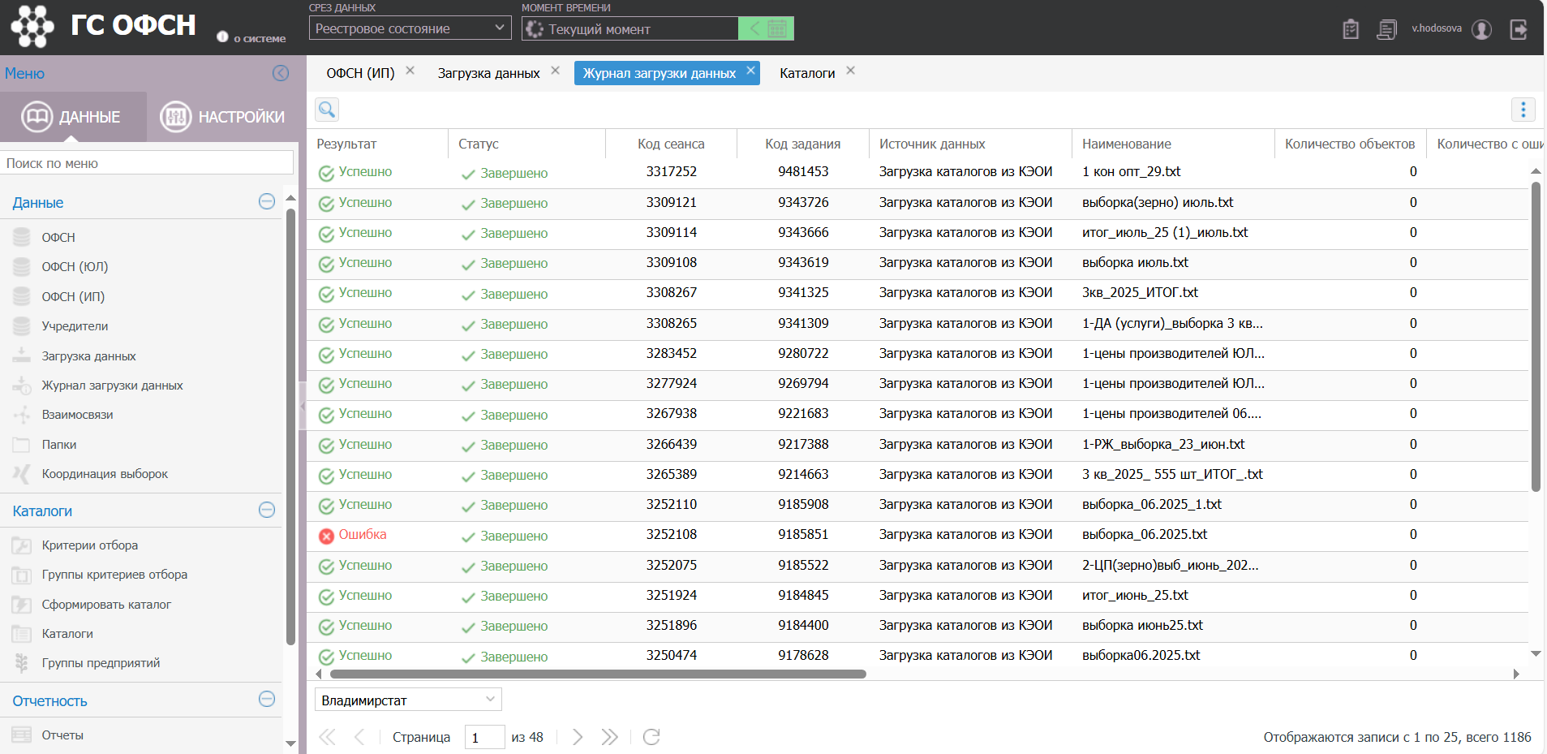This screenshot has height=754, width=1547.
Task: Click the table vertical scrollbar
Action: (x=1536, y=337)
